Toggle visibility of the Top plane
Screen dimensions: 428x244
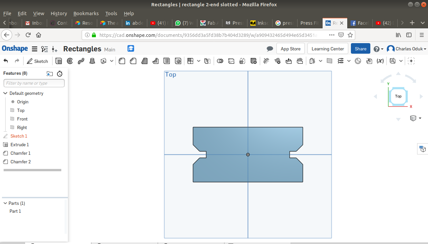pos(13,110)
